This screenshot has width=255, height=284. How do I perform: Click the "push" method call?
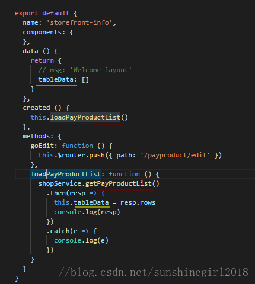click(97, 156)
